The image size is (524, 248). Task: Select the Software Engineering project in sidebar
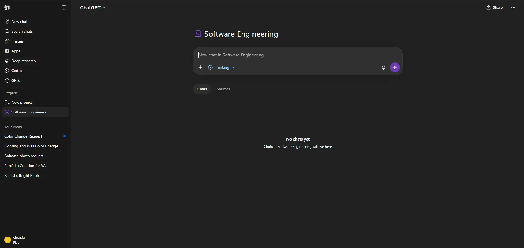coord(35,112)
